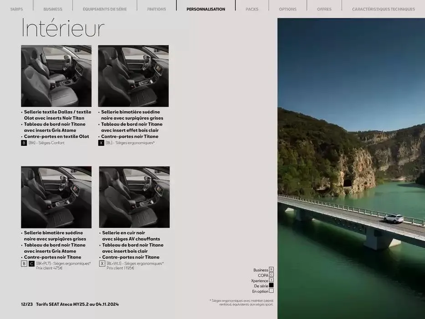The width and height of the screenshot is (425, 319).
Task: Click the X marker on suédine noire option
Action: [102, 142]
